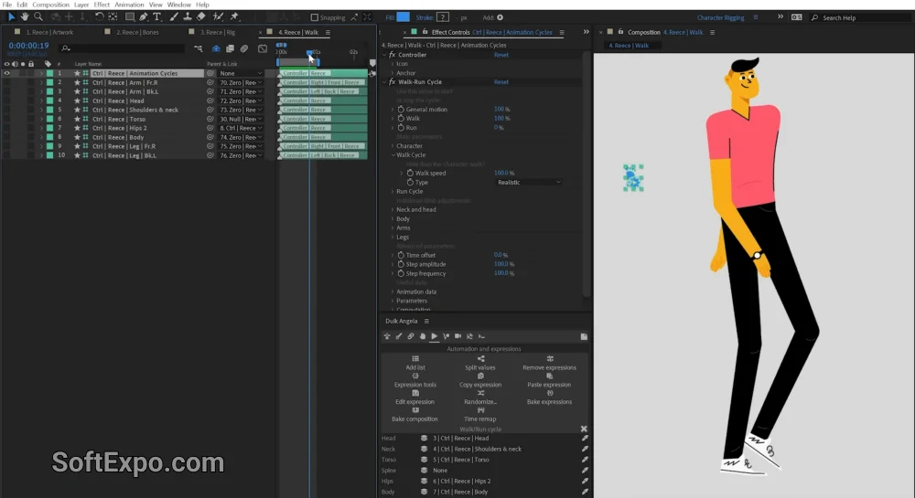Select the Puppet Pin tool
Image resolution: width=915 pixels, height=498 pixels.
234,16
